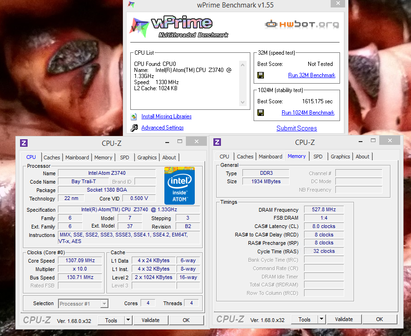
Task: Select the Memory tab in the left CPU-Z window
Action: (103, 157)
